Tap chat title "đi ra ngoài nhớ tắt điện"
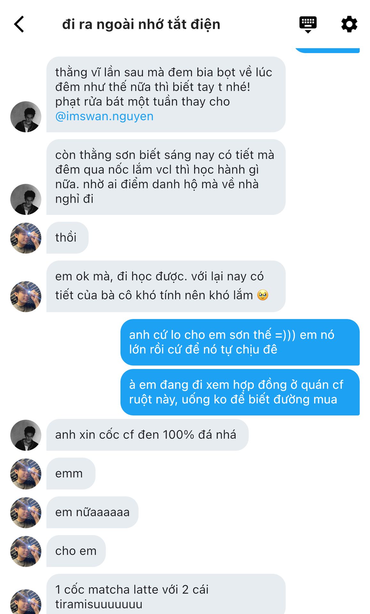370x614 pixels. tap(141, 24)
